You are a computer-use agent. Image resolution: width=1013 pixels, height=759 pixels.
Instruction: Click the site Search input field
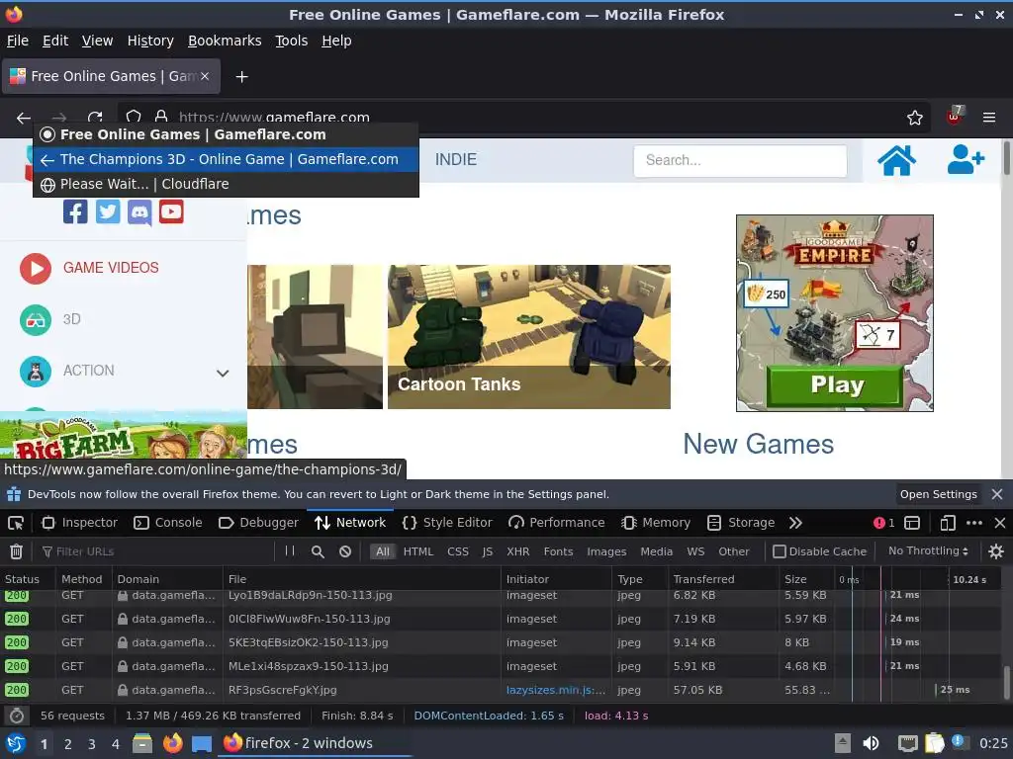740,160
